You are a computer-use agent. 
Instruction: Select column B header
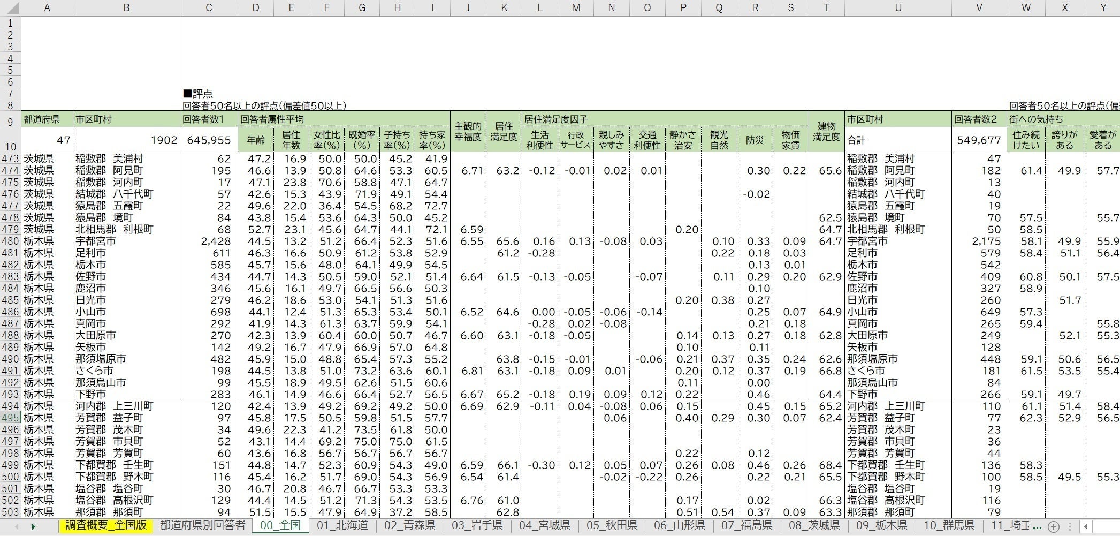point(126,7)
